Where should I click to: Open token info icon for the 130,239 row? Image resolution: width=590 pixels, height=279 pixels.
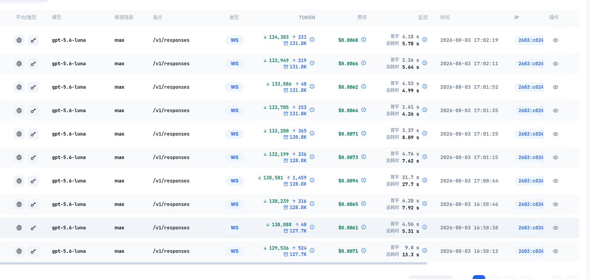click(x=312, y=204)
